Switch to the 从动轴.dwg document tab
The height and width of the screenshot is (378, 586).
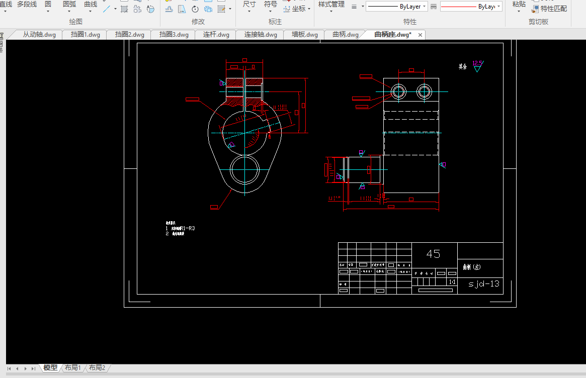click(39, 35)
